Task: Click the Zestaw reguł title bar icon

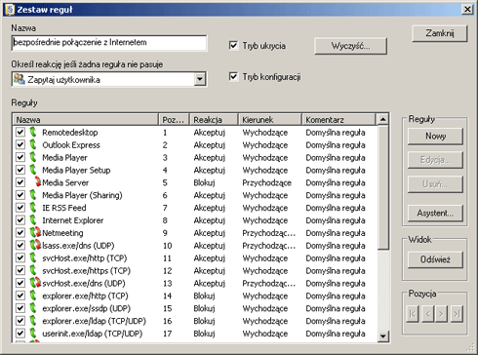Action: [x=10, y=9]
